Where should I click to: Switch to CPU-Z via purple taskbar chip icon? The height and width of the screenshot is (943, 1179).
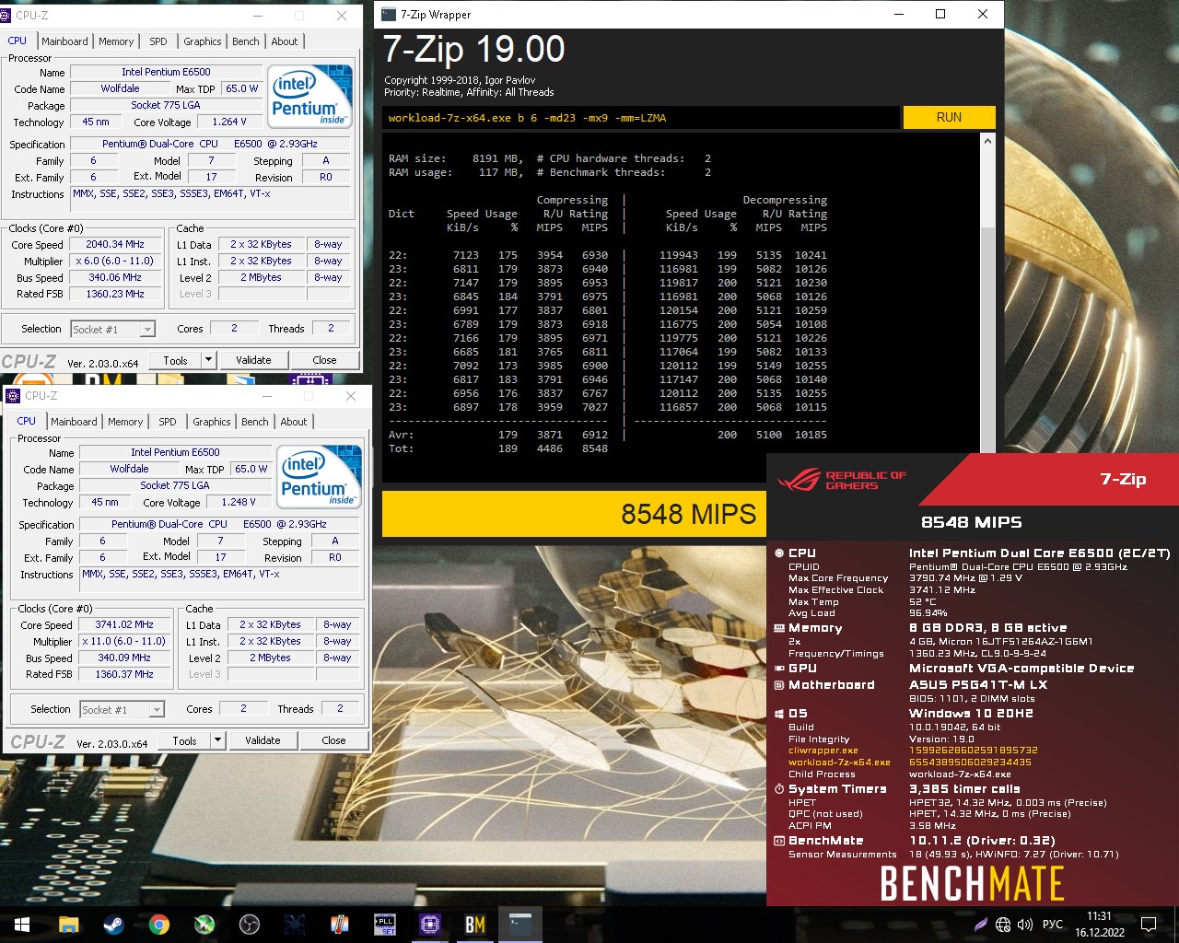tap(429, 925)
